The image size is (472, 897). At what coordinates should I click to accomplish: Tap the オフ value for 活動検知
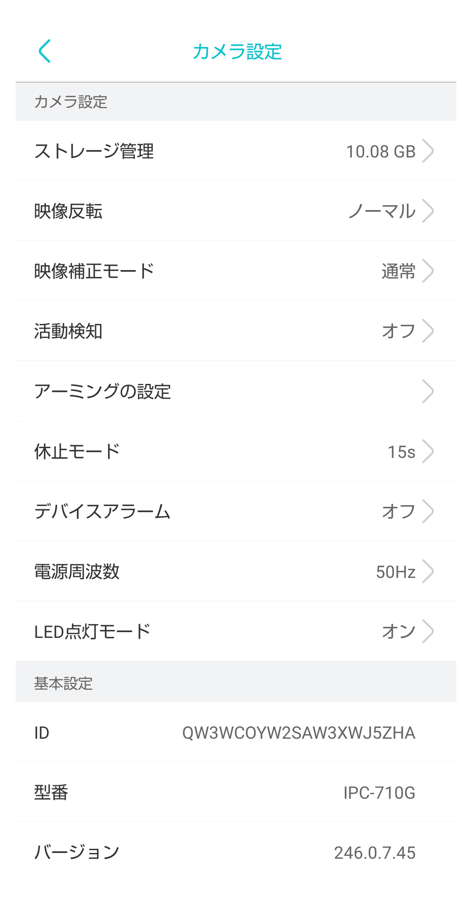tap(398, 331)
